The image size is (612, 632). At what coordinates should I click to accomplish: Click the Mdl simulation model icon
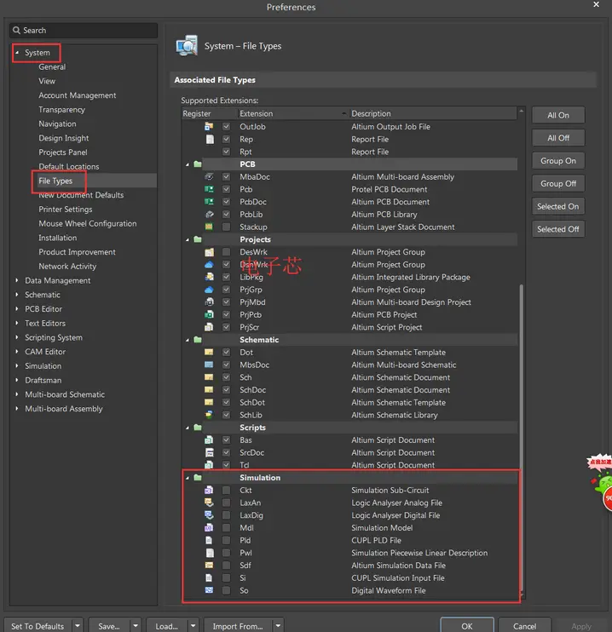209,527
